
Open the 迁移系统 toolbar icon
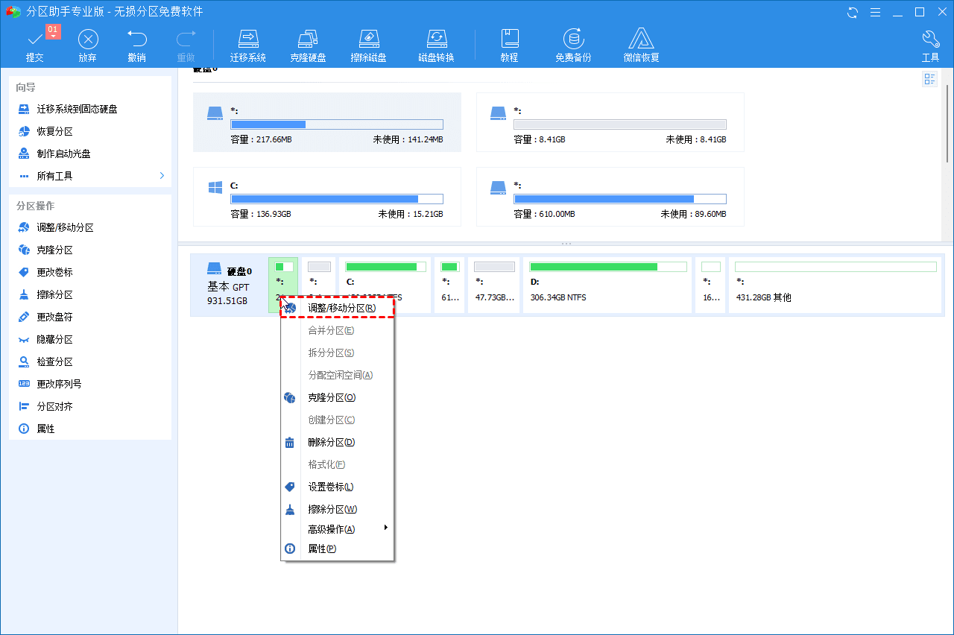(x=248, y=45)
